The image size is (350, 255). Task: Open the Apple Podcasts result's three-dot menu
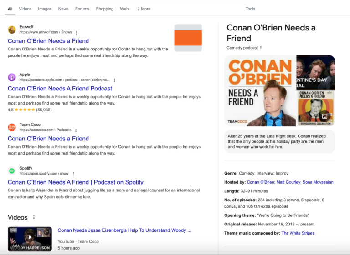tap(114, 80)
